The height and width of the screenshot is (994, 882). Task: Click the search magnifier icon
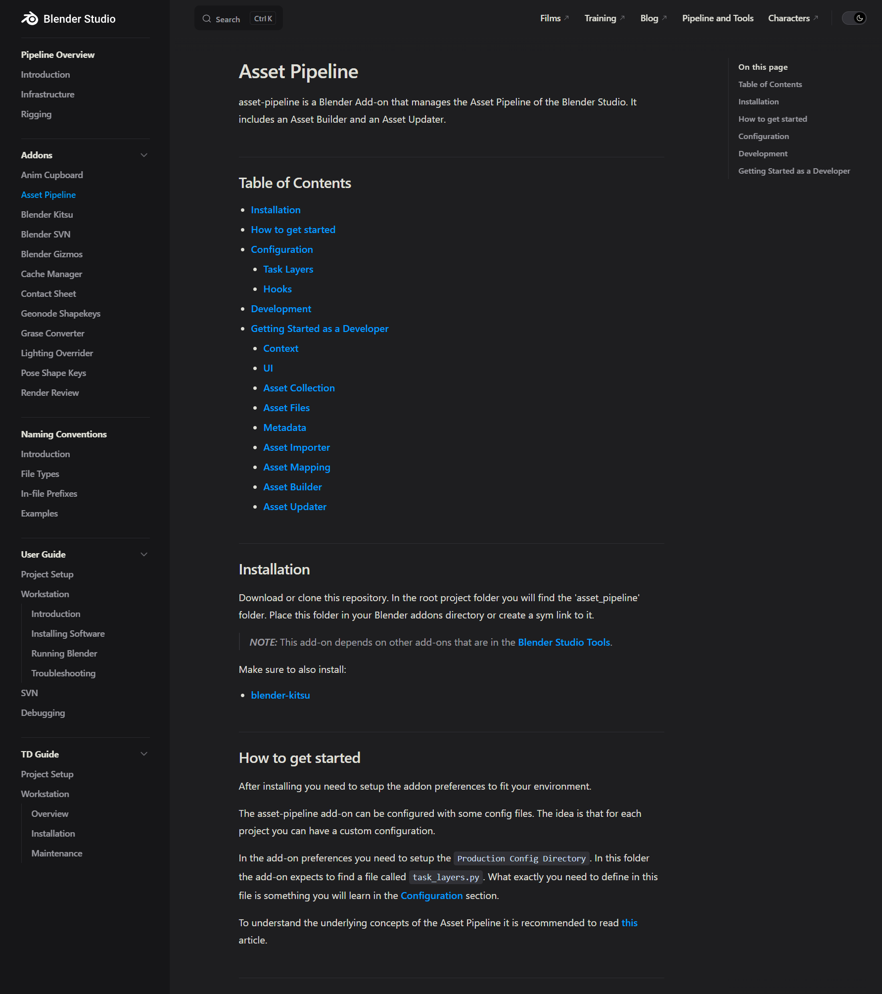(207, 19)
